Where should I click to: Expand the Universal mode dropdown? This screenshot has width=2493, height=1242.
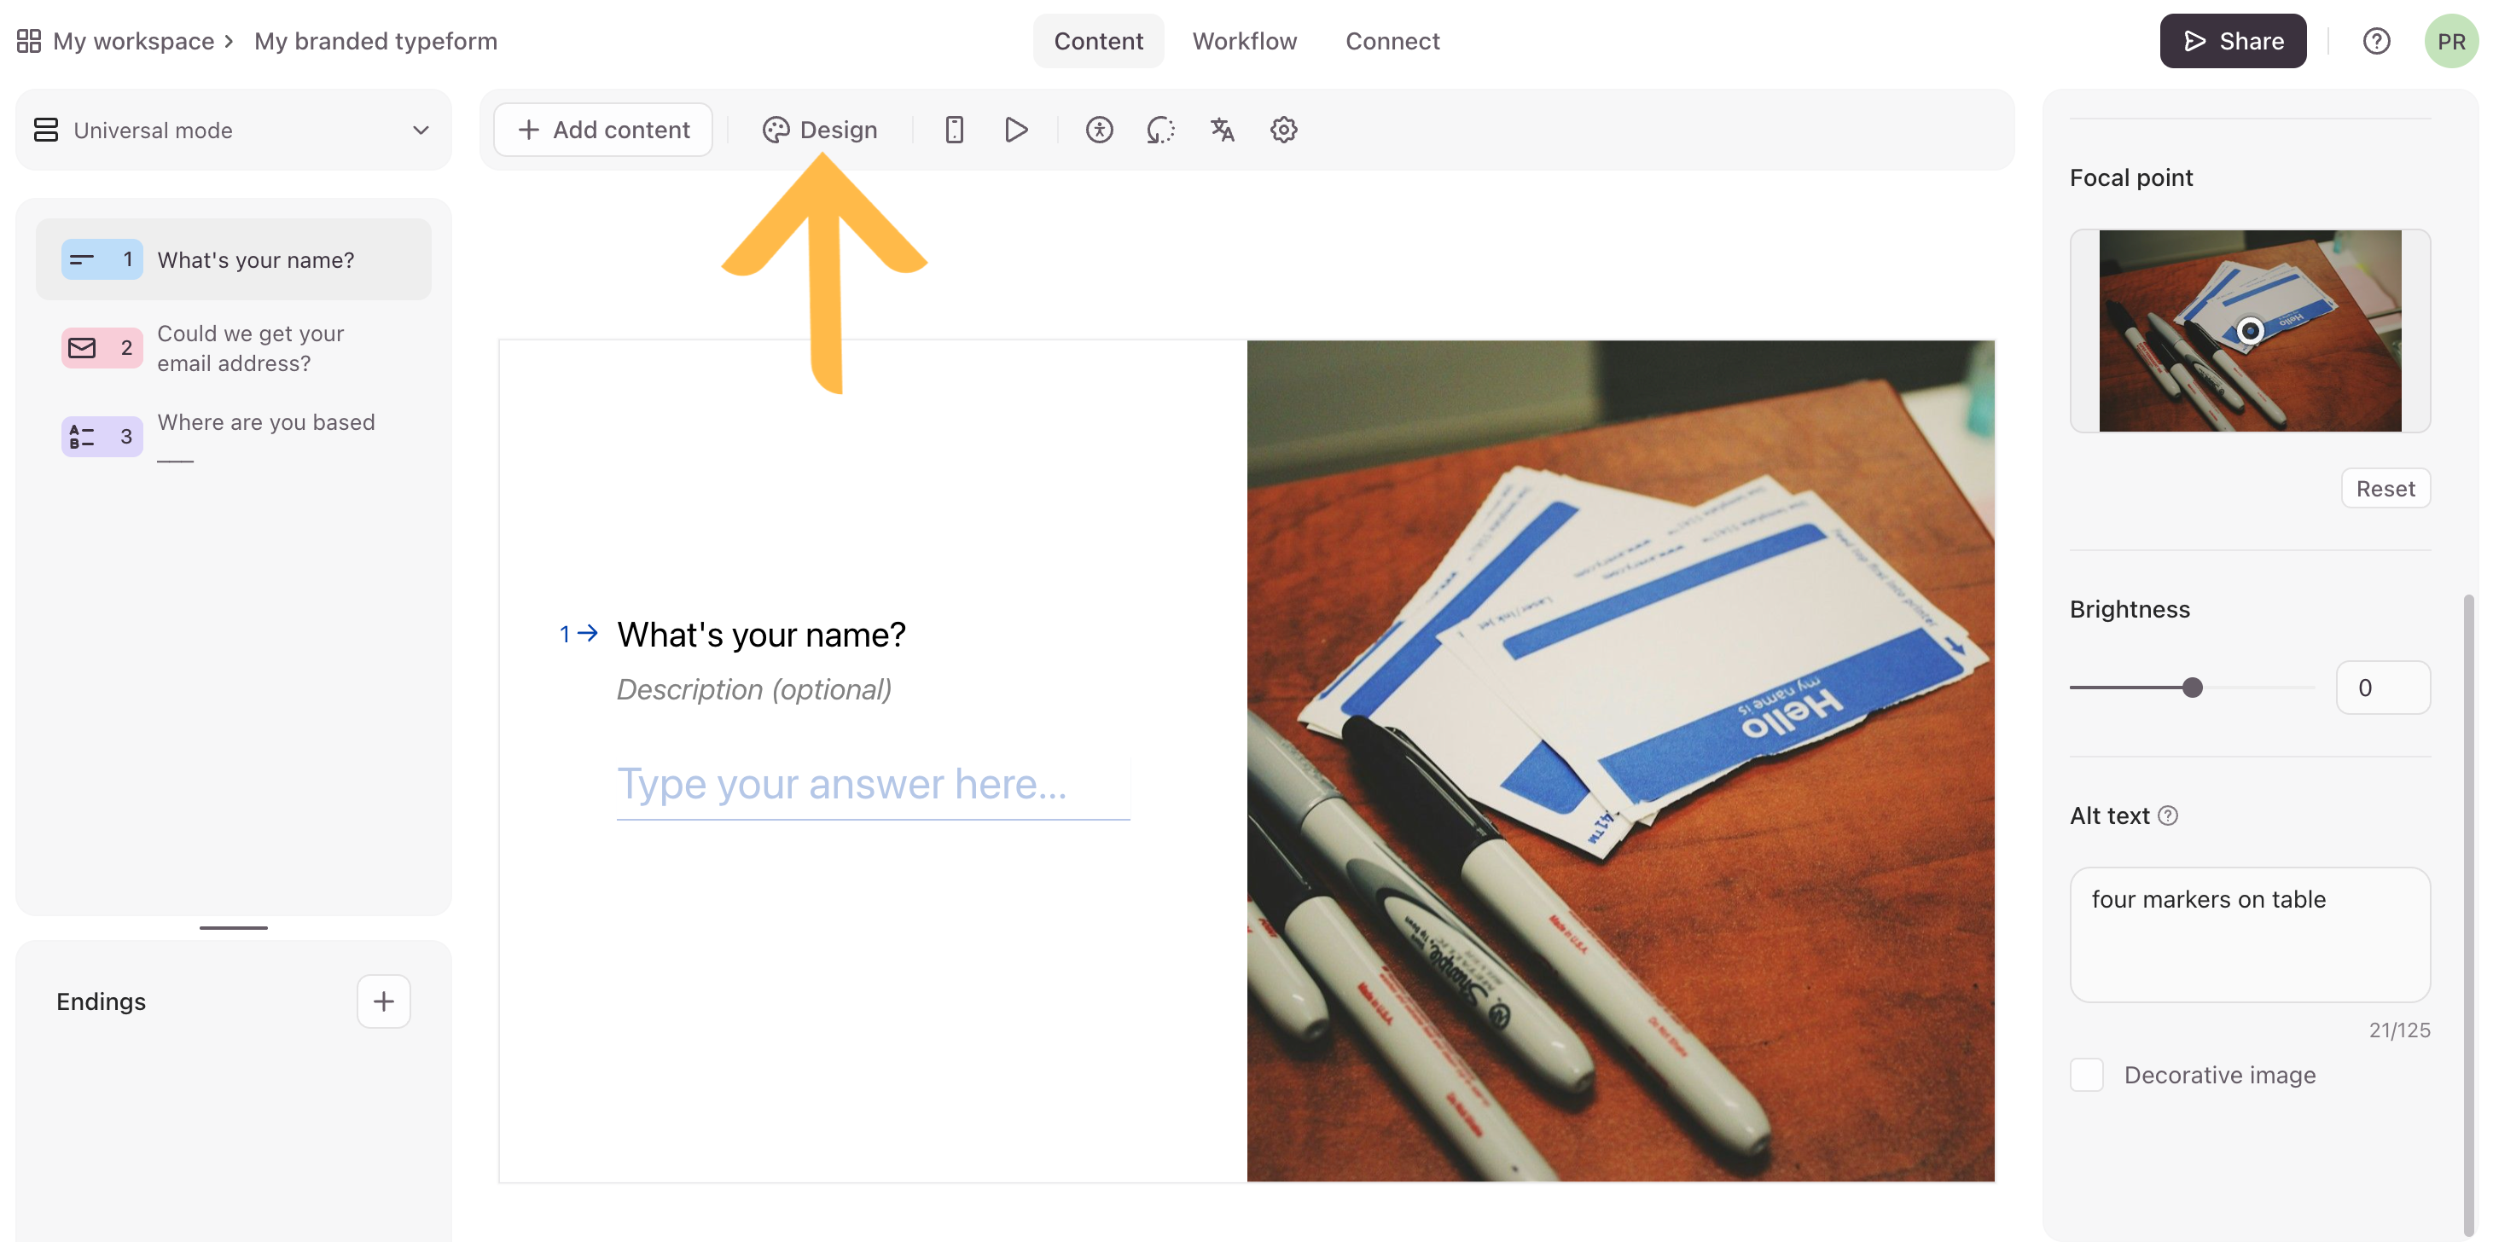pyautogui.click(x=233, y=130)
